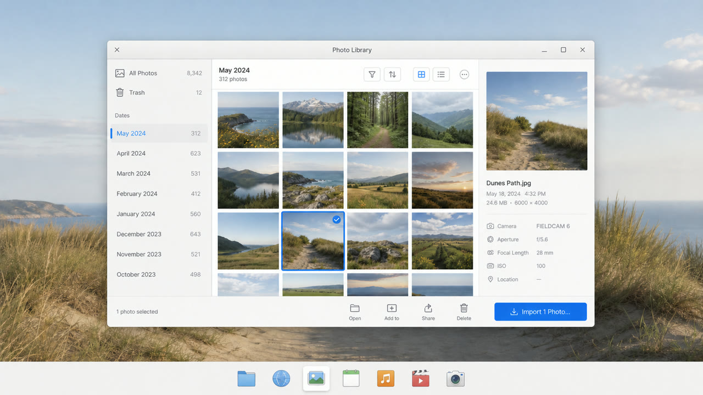Select All Photos in sidebar
The height and width of the screenshot is (395, 703).
[159, 73]
